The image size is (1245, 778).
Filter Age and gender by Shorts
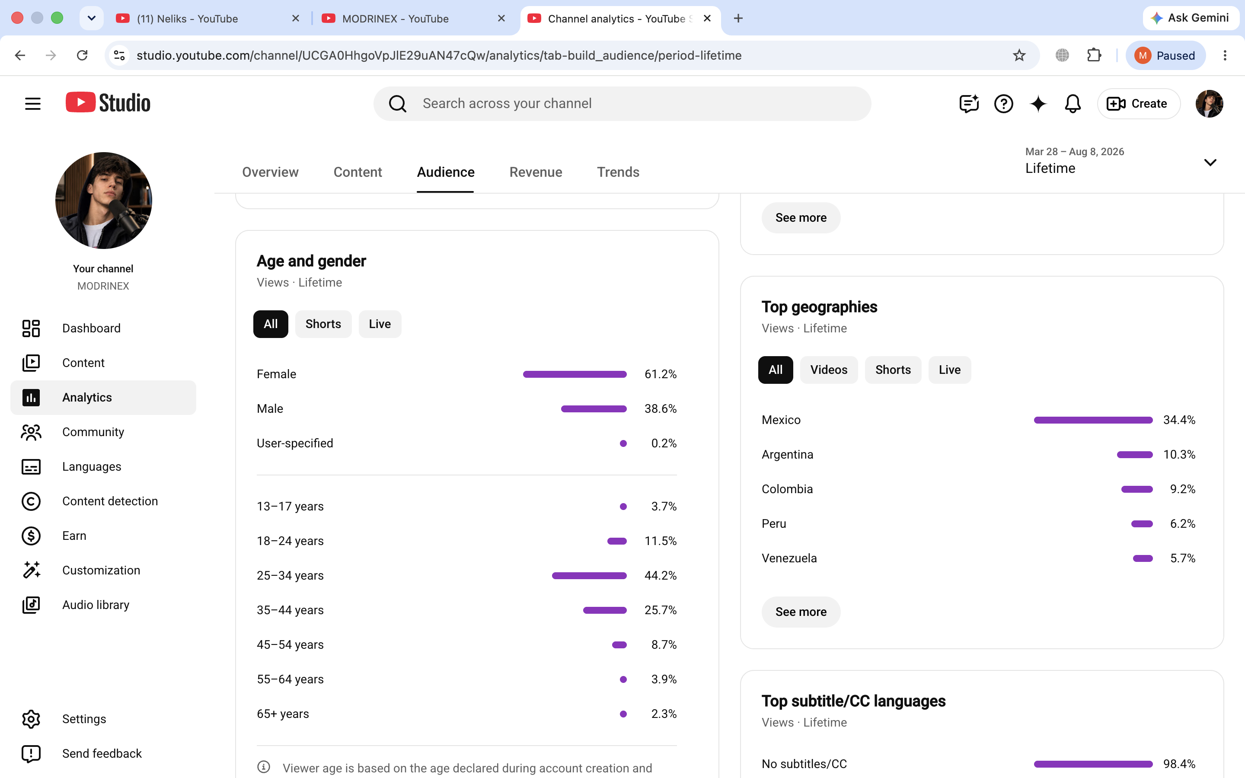[x=323, y=324]
